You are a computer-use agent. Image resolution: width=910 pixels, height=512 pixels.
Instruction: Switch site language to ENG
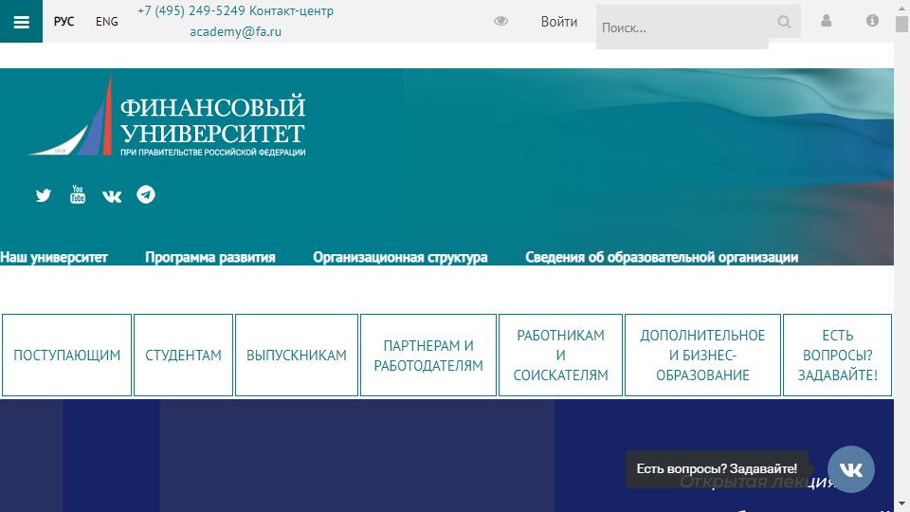click(x=107, y=22)
